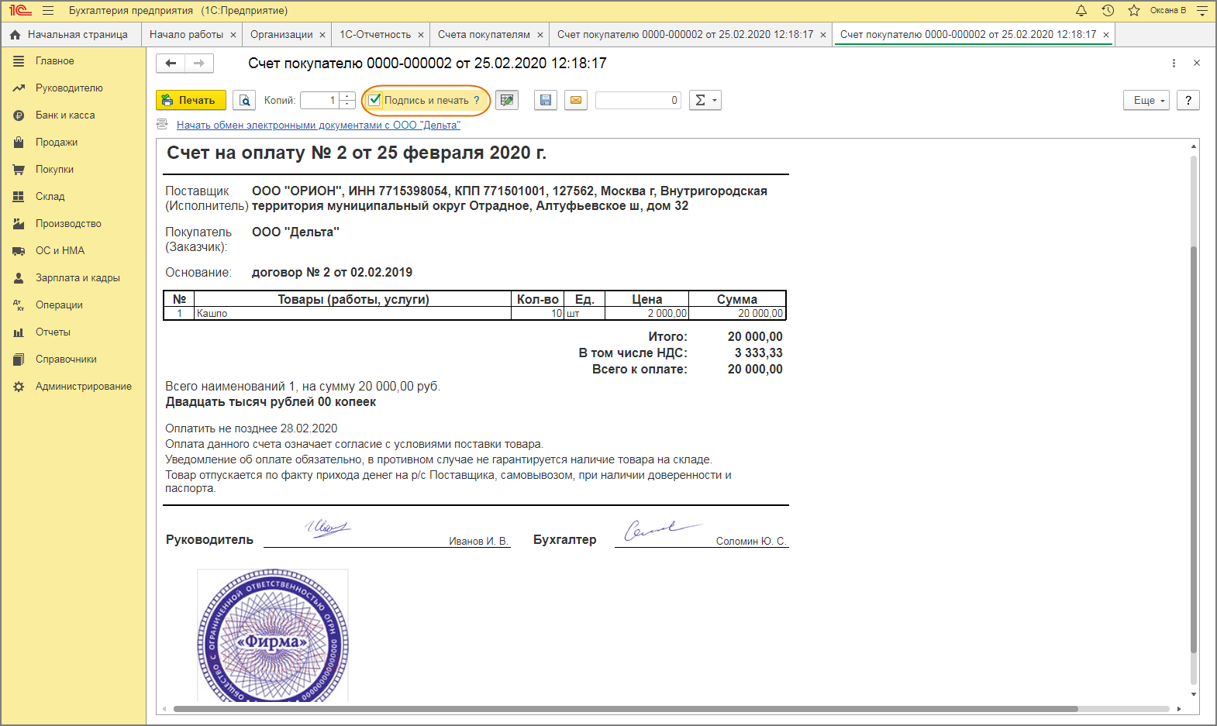Open the 1C main menu hamburger icon
The image size is (1217, 726).
tap(48, 11)
